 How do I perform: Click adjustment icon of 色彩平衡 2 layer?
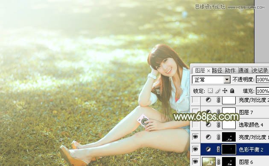(x=208, y=149)
